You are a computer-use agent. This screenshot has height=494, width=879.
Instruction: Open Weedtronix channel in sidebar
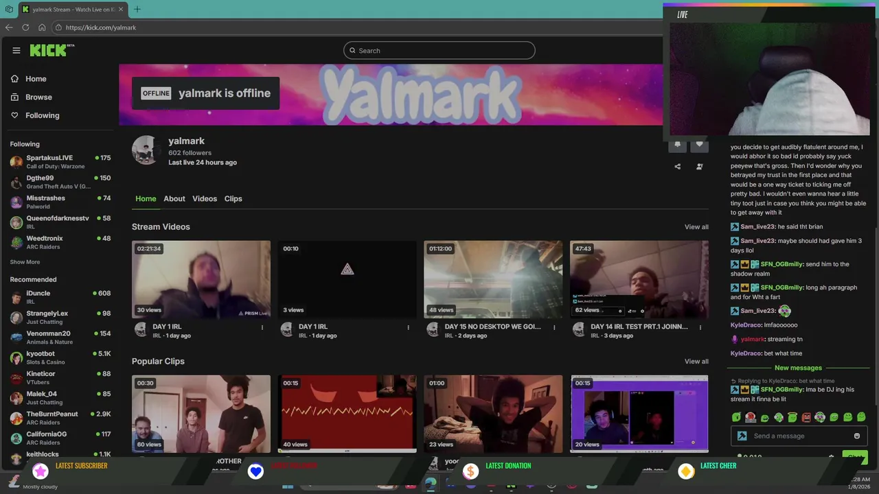click(60, 242)
